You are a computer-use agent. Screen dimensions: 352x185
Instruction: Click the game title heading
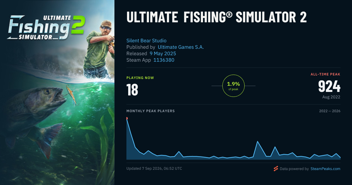[216, 18]
